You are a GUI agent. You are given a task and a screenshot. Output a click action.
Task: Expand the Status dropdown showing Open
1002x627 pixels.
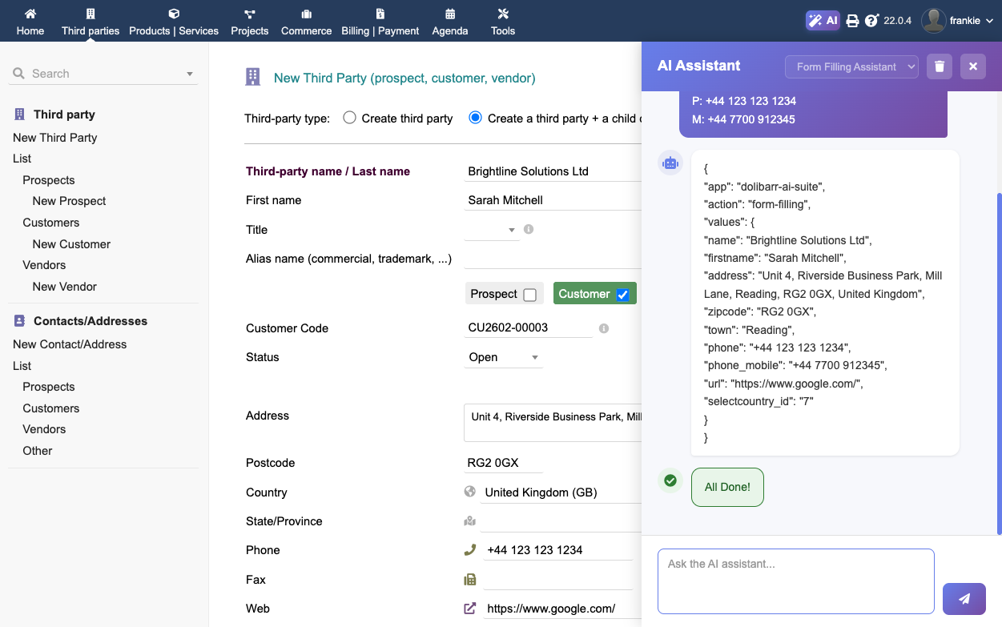tap(504, 357)
